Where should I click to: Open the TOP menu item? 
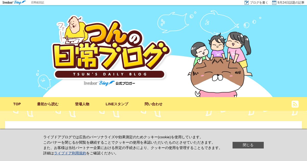tap(17, 104)
